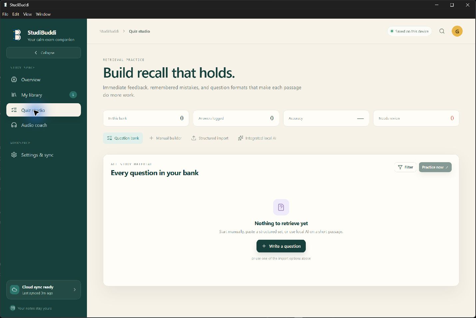The width and height of the screenshot is (476, 318).
Task: Click the 'In this bank' stat card
Action: (x=146, y=118)
